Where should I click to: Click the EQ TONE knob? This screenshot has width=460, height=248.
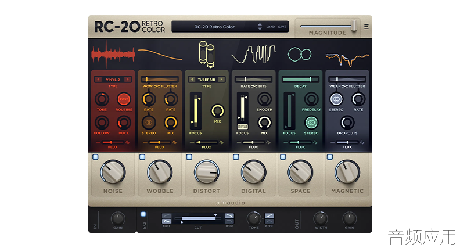pyautogui.click(x=254, y=218)
